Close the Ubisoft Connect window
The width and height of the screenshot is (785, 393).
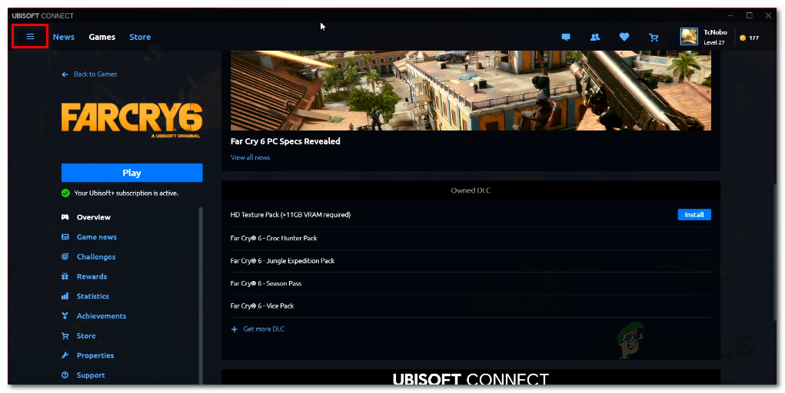click(x=769, y=15)
